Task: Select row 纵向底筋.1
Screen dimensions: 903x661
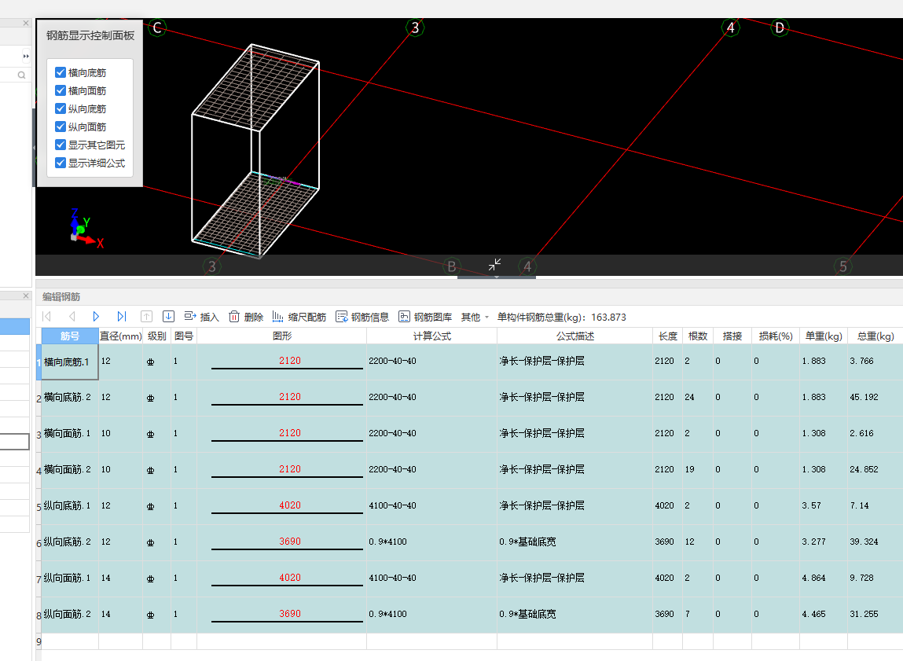Action: coord(469,506)
